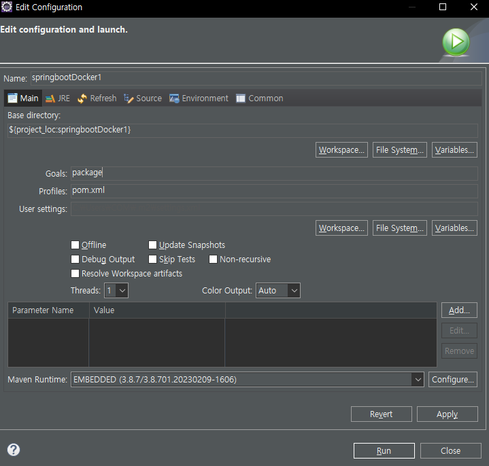Screen dimensions: 489x466
Task: Click File System button under User settings
Action: [399, 228]
